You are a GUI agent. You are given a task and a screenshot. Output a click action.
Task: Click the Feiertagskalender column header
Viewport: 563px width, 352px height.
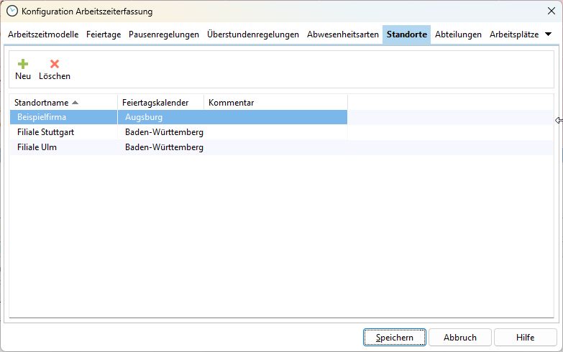coord(155,103)
